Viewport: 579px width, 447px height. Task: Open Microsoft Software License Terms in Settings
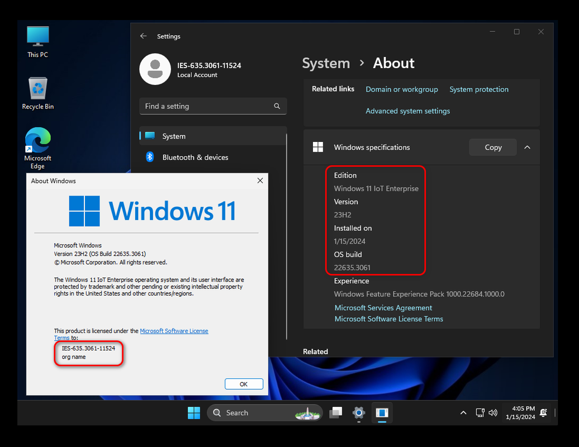tap(389, 318)
